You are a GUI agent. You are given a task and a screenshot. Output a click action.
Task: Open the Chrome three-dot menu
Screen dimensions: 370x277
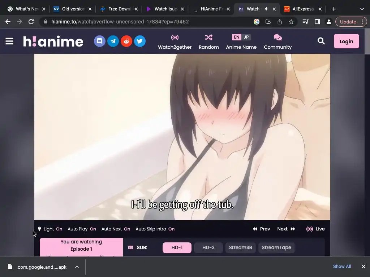[362, 22]
